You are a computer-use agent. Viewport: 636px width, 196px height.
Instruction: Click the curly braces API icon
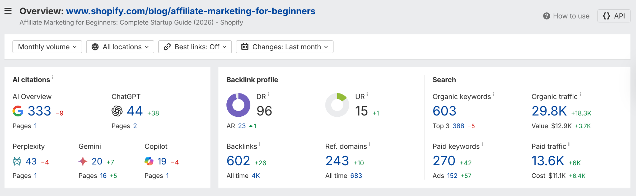tap(606, 16)
